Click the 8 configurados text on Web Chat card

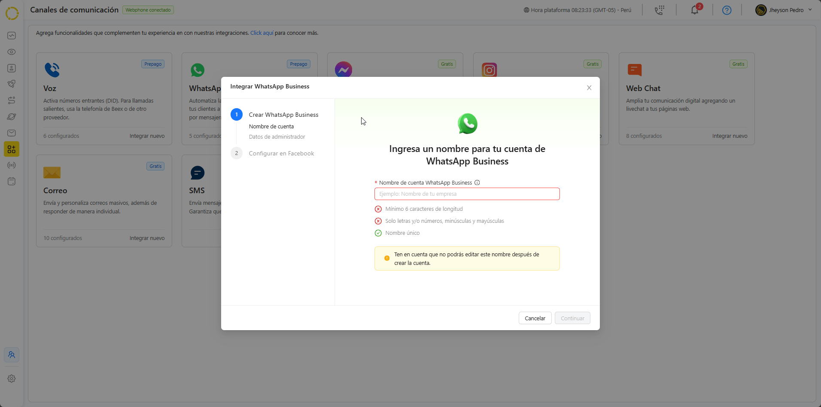pyautogui.click(x=644, y=136)
